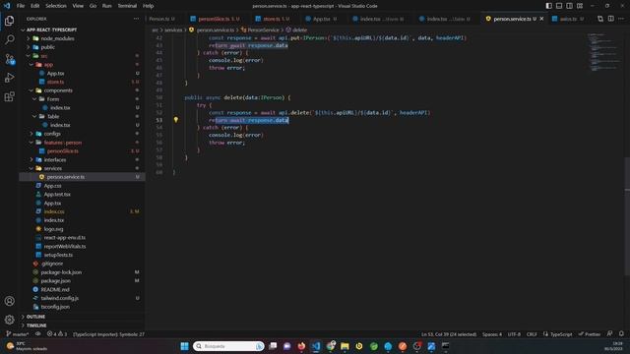Open the Manage gear icon
The height and width of the screenshot is (354, 630).
pos(9,320)
